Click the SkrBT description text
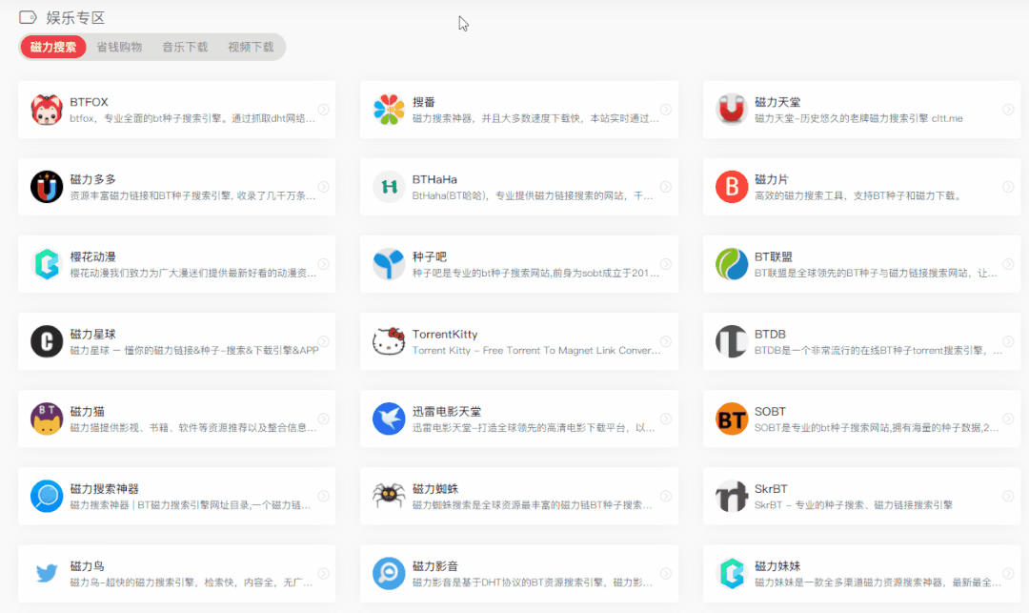This screenshot has height=613, width=1029. point(853,505)
